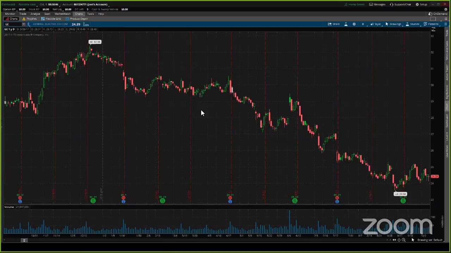Toggle the Dashboard sidebar panel
This screenshot has width=451, height=253.
pyautogui.click(x=447, y=121)
